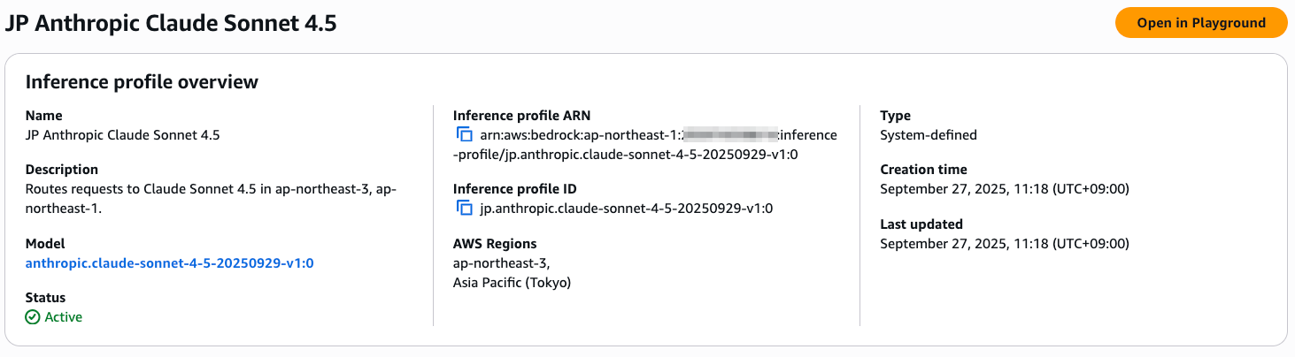Viewport: 1295px width, 357px height.
Task: Copy the Inference profile ID via copy icon
Action: [464, 209]
